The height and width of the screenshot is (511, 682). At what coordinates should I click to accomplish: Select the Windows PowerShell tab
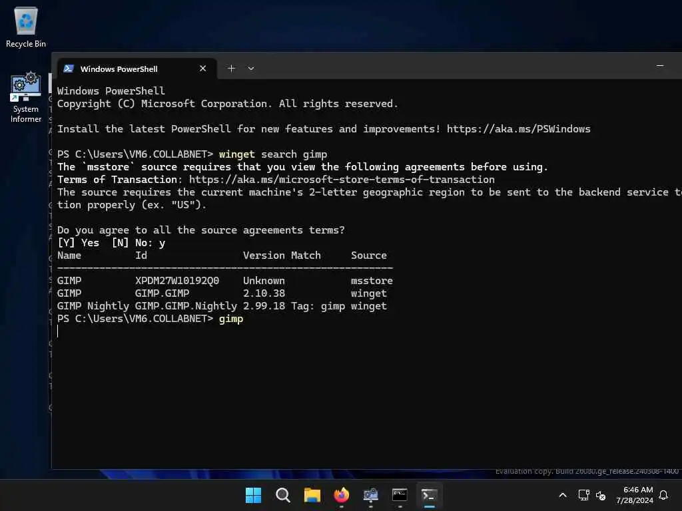click(x=137, y=69)
